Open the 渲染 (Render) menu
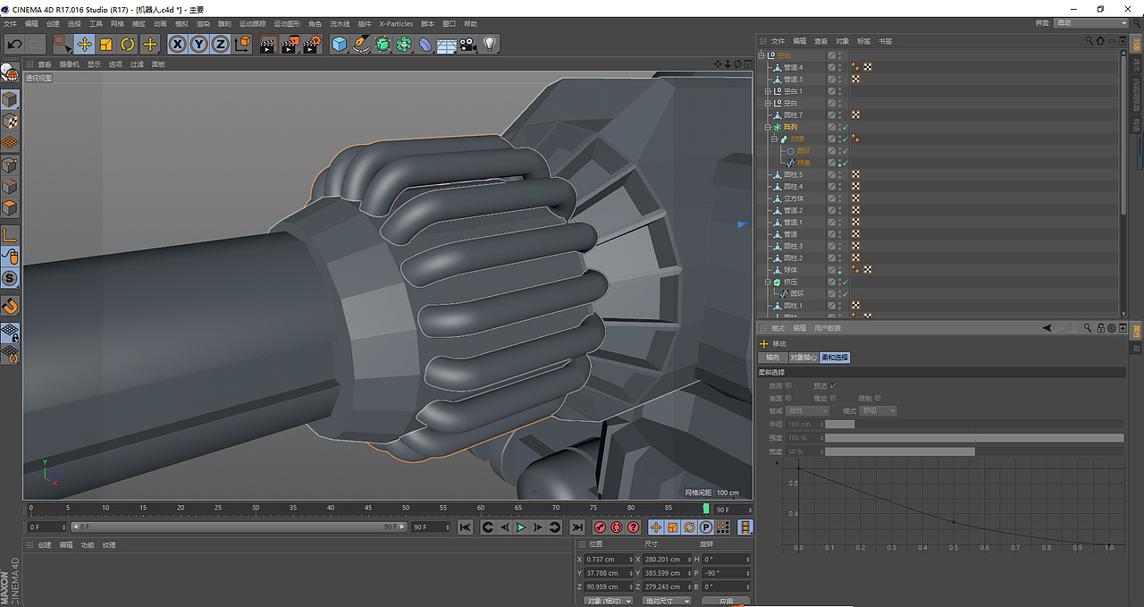Image resolution: width=1144 pixels, height=607 pixels. 203,23
